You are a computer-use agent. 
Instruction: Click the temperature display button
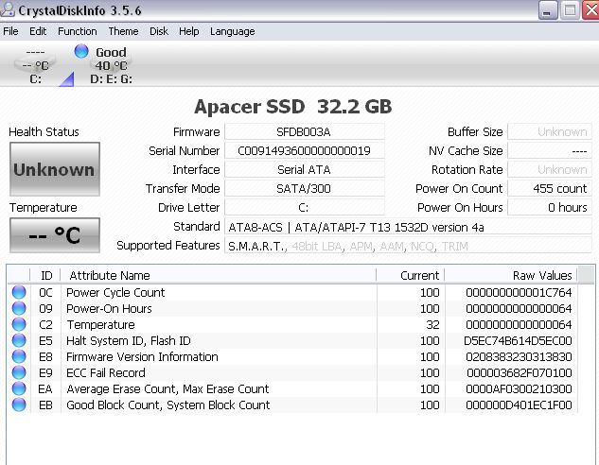(x=55, y=235)
